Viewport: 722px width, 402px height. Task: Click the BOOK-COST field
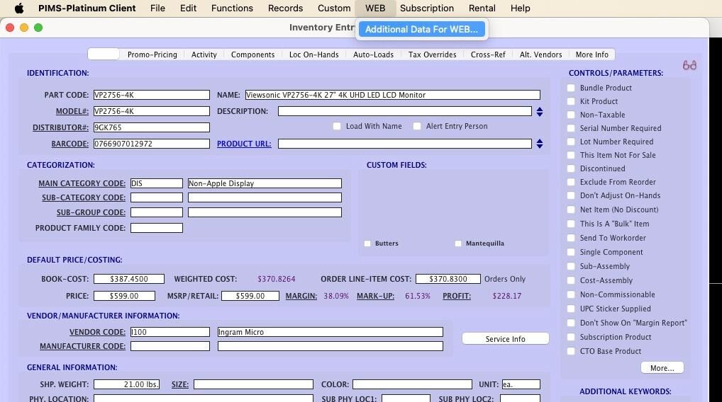tap(129, 279)
